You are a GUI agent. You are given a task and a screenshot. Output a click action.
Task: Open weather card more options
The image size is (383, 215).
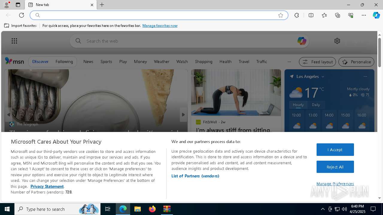coord(365,77)
